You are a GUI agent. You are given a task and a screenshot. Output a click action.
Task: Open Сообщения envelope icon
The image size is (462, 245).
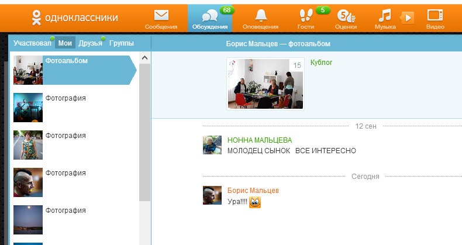pos(161,15)
